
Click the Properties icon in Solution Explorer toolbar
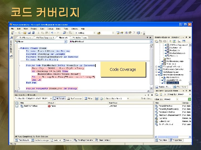184,41
